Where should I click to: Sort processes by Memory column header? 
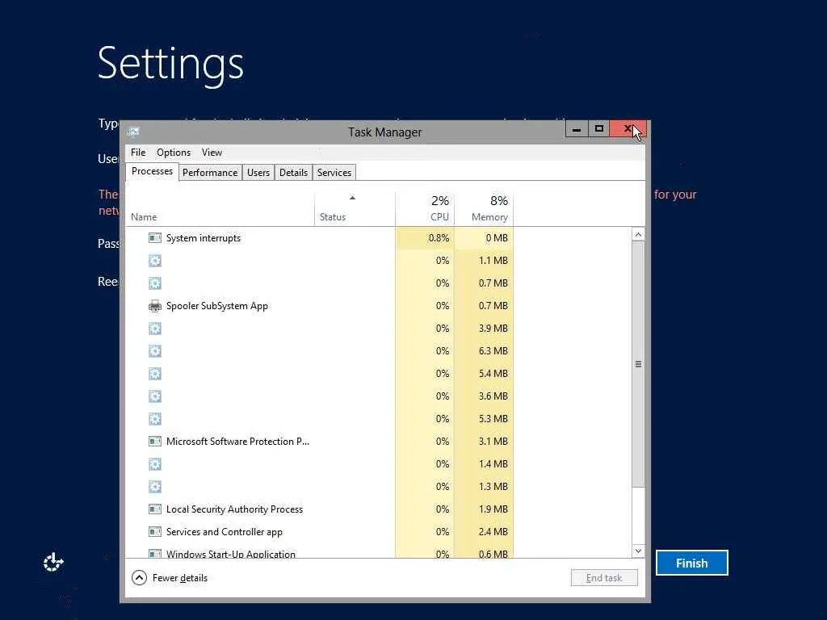[484, 209]
